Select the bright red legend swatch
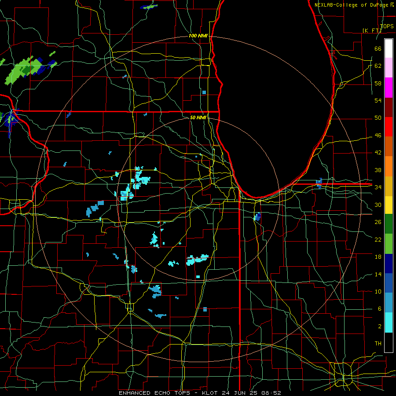Image resolution: width=396 pixels, height=396 pixels. pyautogui.click(x=389, y=127)
